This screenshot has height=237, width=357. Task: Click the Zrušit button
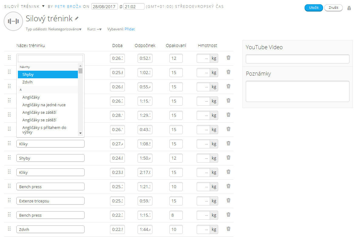(x=333, y=8)
